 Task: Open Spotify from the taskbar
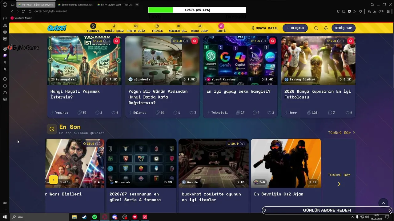click(x=94, y=217)
